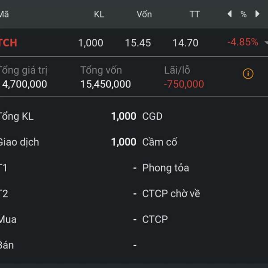Click the 15.45 cost price
This screenshot has width=268, height=268.
coord(138,43)
